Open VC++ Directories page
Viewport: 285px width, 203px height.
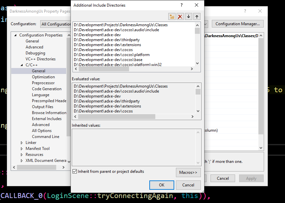(x=40, y=59)
